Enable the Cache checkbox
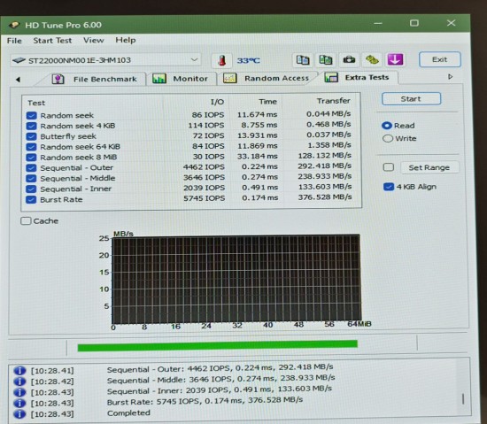This screenshot has width=487, height=424. 26,220
